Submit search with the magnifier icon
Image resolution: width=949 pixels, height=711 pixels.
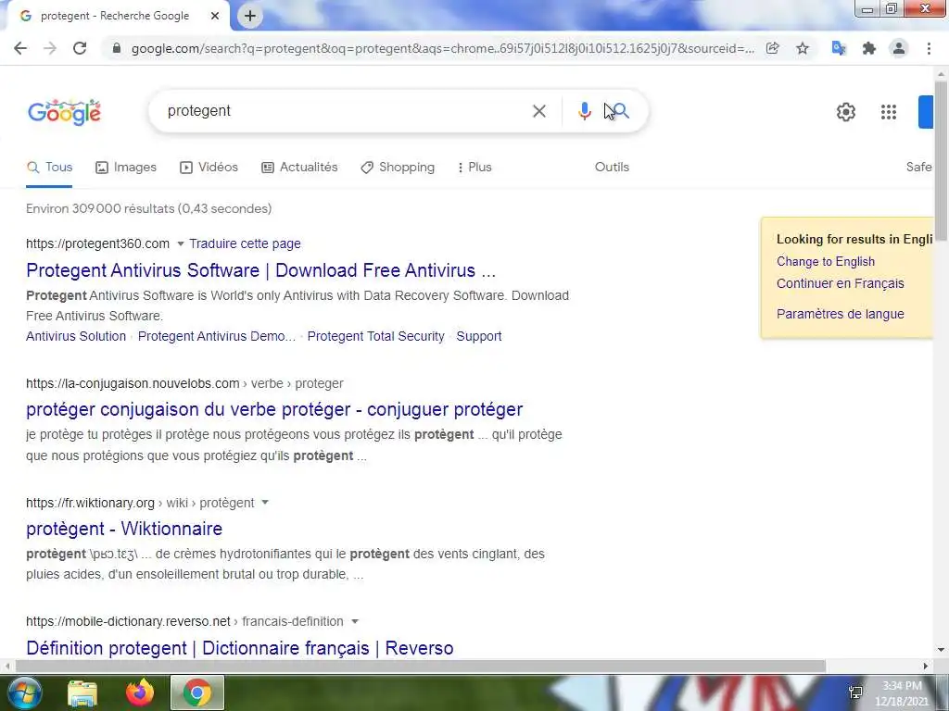(621, 111)
